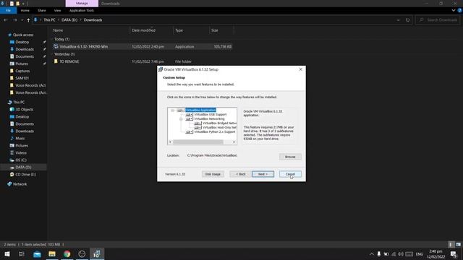Launch Google Chrome from taskbar
463x260 pixels.
pyautogui.click(x=67, y=254)
